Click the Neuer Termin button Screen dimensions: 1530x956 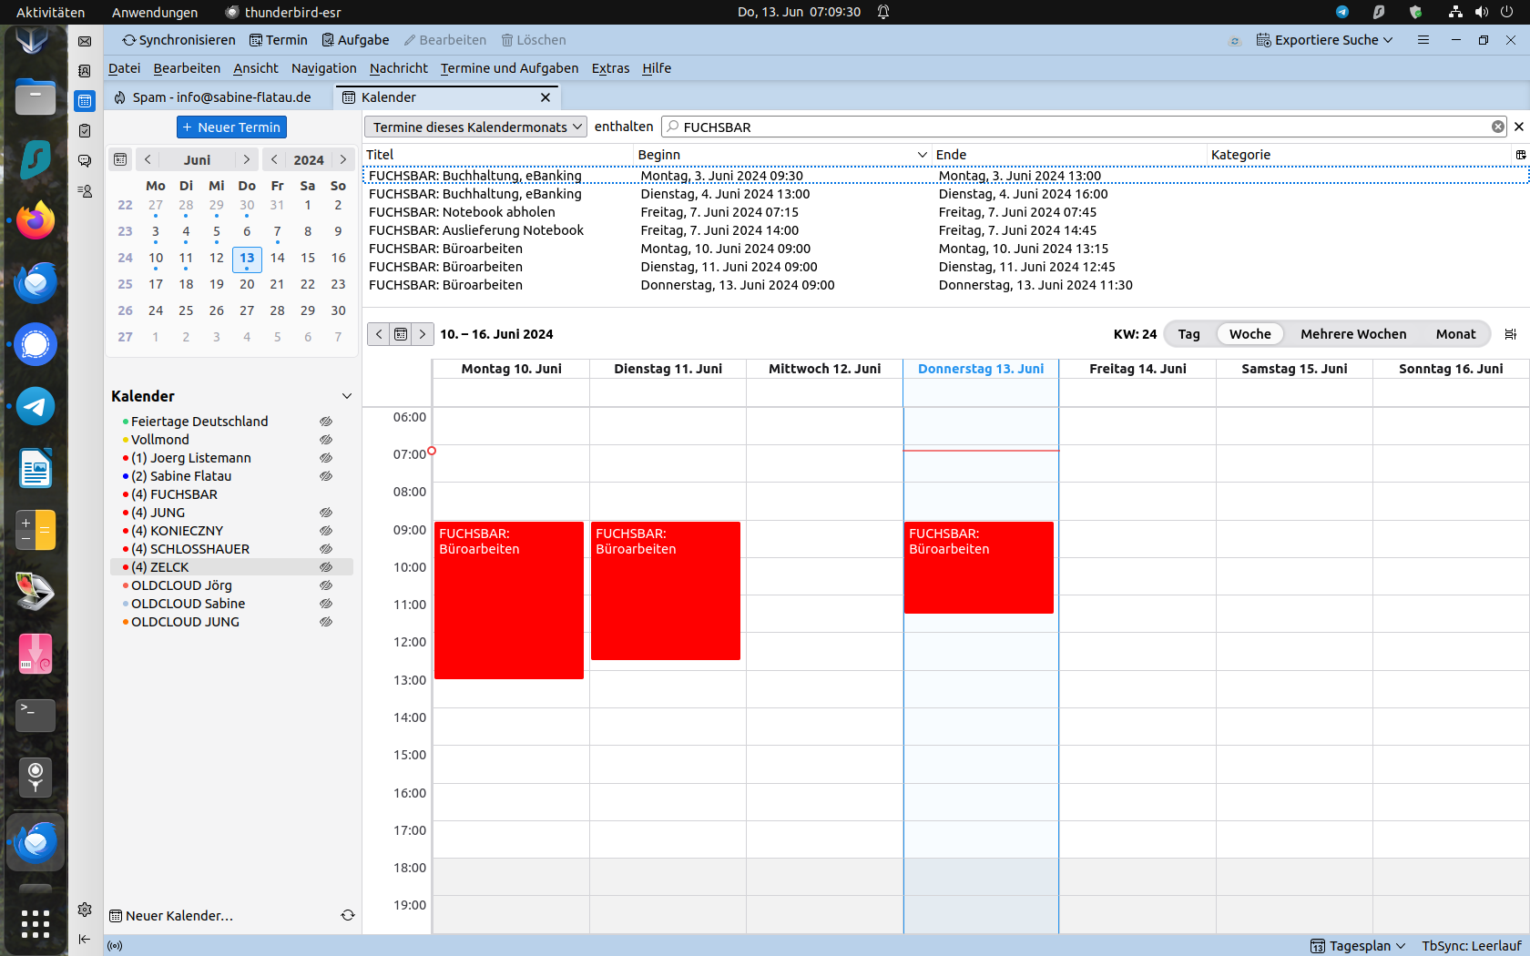pos(231,127)
